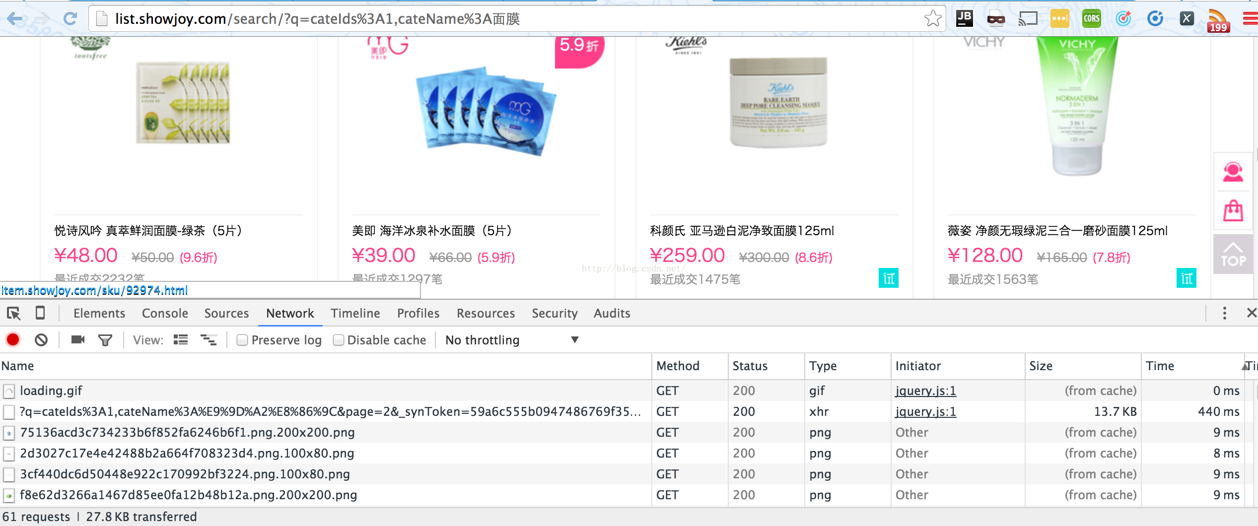Screen dimensions: 1258x526
Task: Sort requests by Initiator column
Action: pyautogui.click(x=958, y=366)
